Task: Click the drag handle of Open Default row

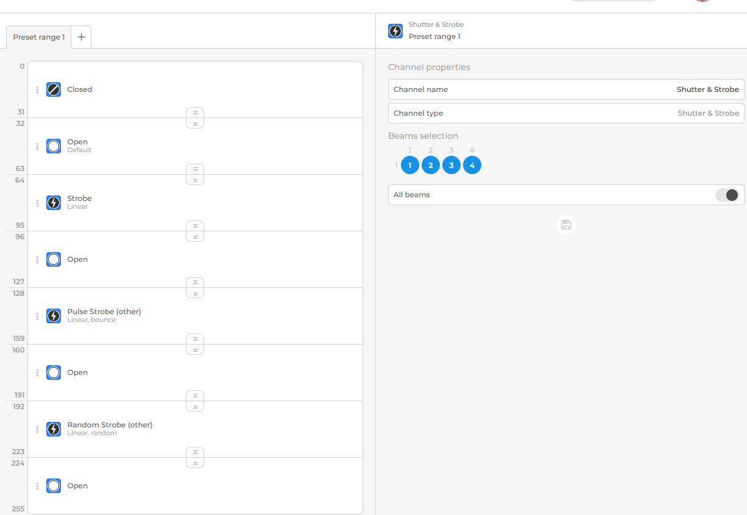Action: tap(37, 147)
